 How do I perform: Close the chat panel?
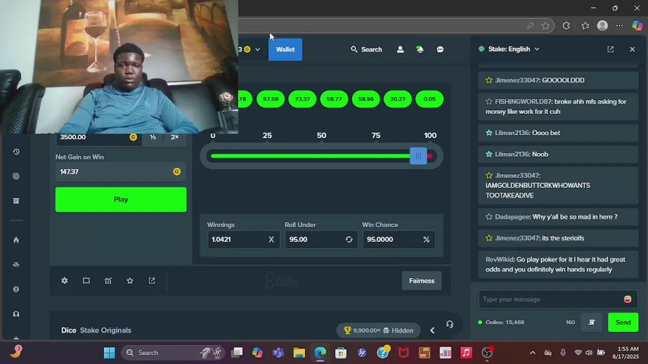[x=632, y=49]
